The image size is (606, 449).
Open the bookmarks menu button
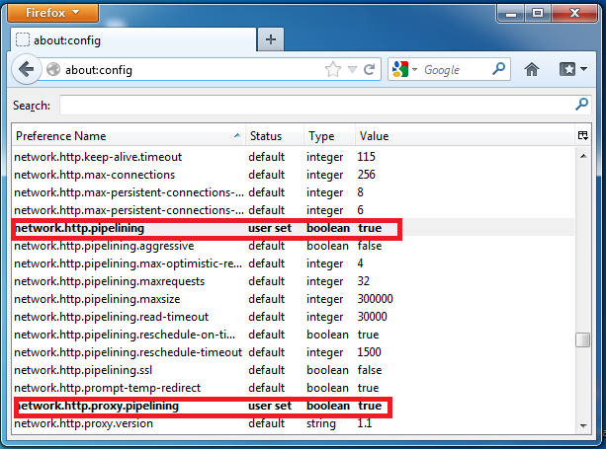(569, 70)
